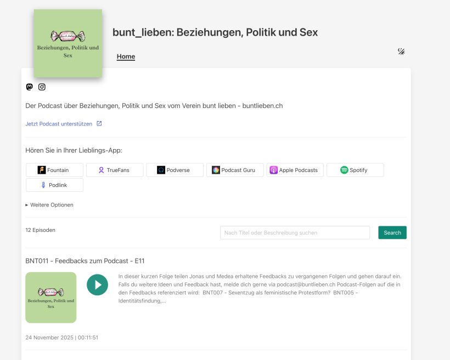This screenshot has height=360, width=450.
Task: Click the TrueFans app icon
Action: pyautogui.click(x=101, y=170)
